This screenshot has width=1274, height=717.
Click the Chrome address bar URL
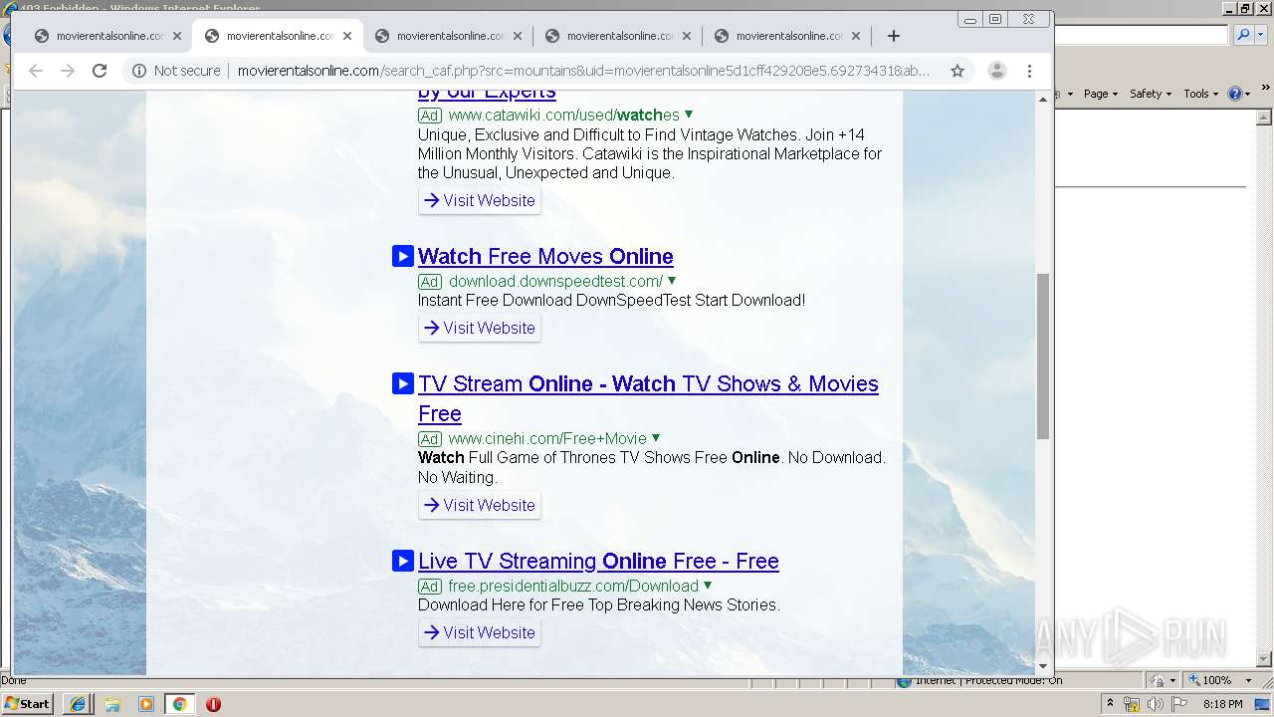[x=584, y=71]
